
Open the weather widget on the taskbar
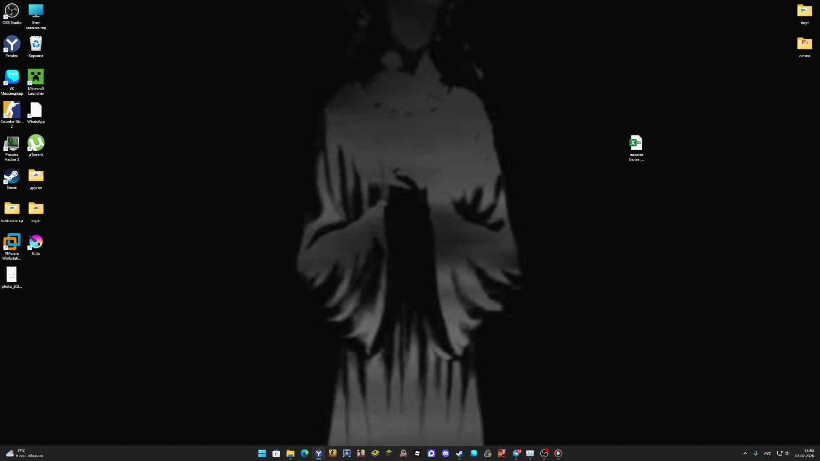[x=25, y=453]
